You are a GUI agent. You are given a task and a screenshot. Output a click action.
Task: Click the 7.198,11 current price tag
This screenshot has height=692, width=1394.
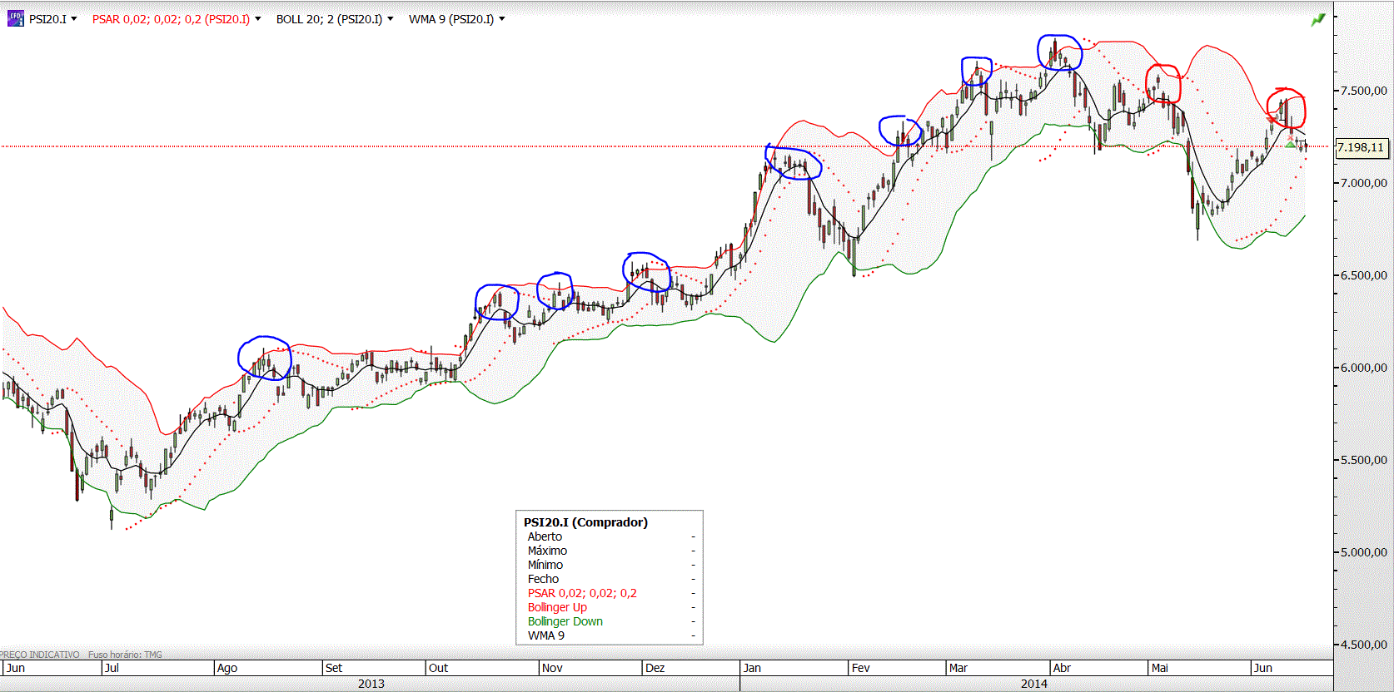pyautogui.click(x=1362, y=148)
